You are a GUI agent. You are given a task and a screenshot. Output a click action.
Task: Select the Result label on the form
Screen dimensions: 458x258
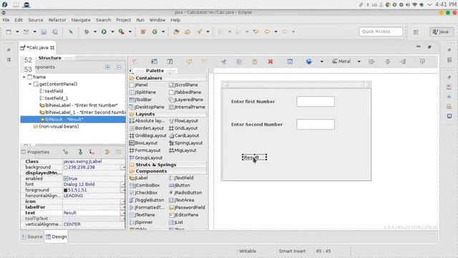254,158
